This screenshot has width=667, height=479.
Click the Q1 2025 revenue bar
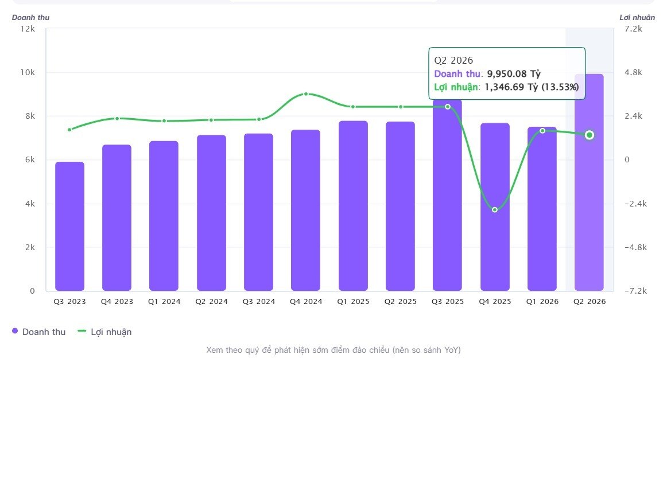coord(353,206)
